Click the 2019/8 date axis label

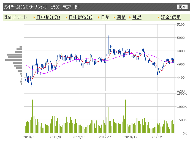click(29, 137)
